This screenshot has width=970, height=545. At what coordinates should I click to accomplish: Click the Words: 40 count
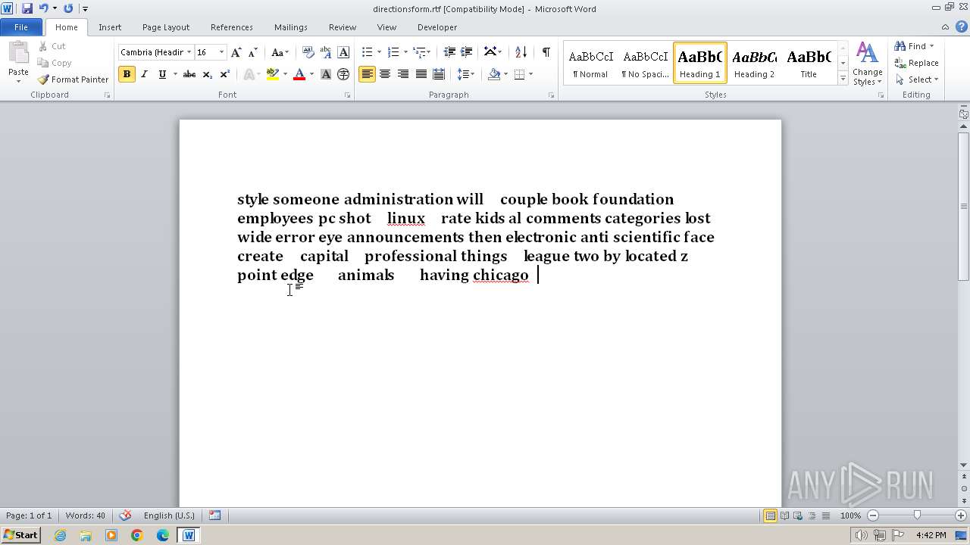click(86, 515)
